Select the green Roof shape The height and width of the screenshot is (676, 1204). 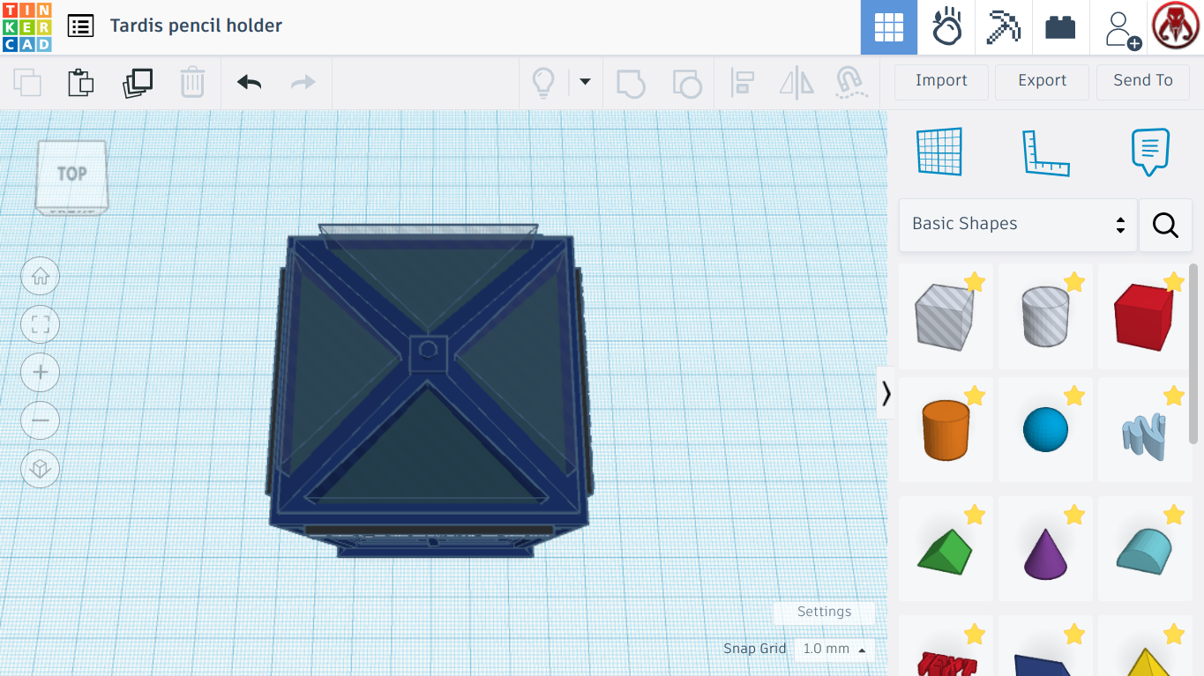click(x=946, y=549)
